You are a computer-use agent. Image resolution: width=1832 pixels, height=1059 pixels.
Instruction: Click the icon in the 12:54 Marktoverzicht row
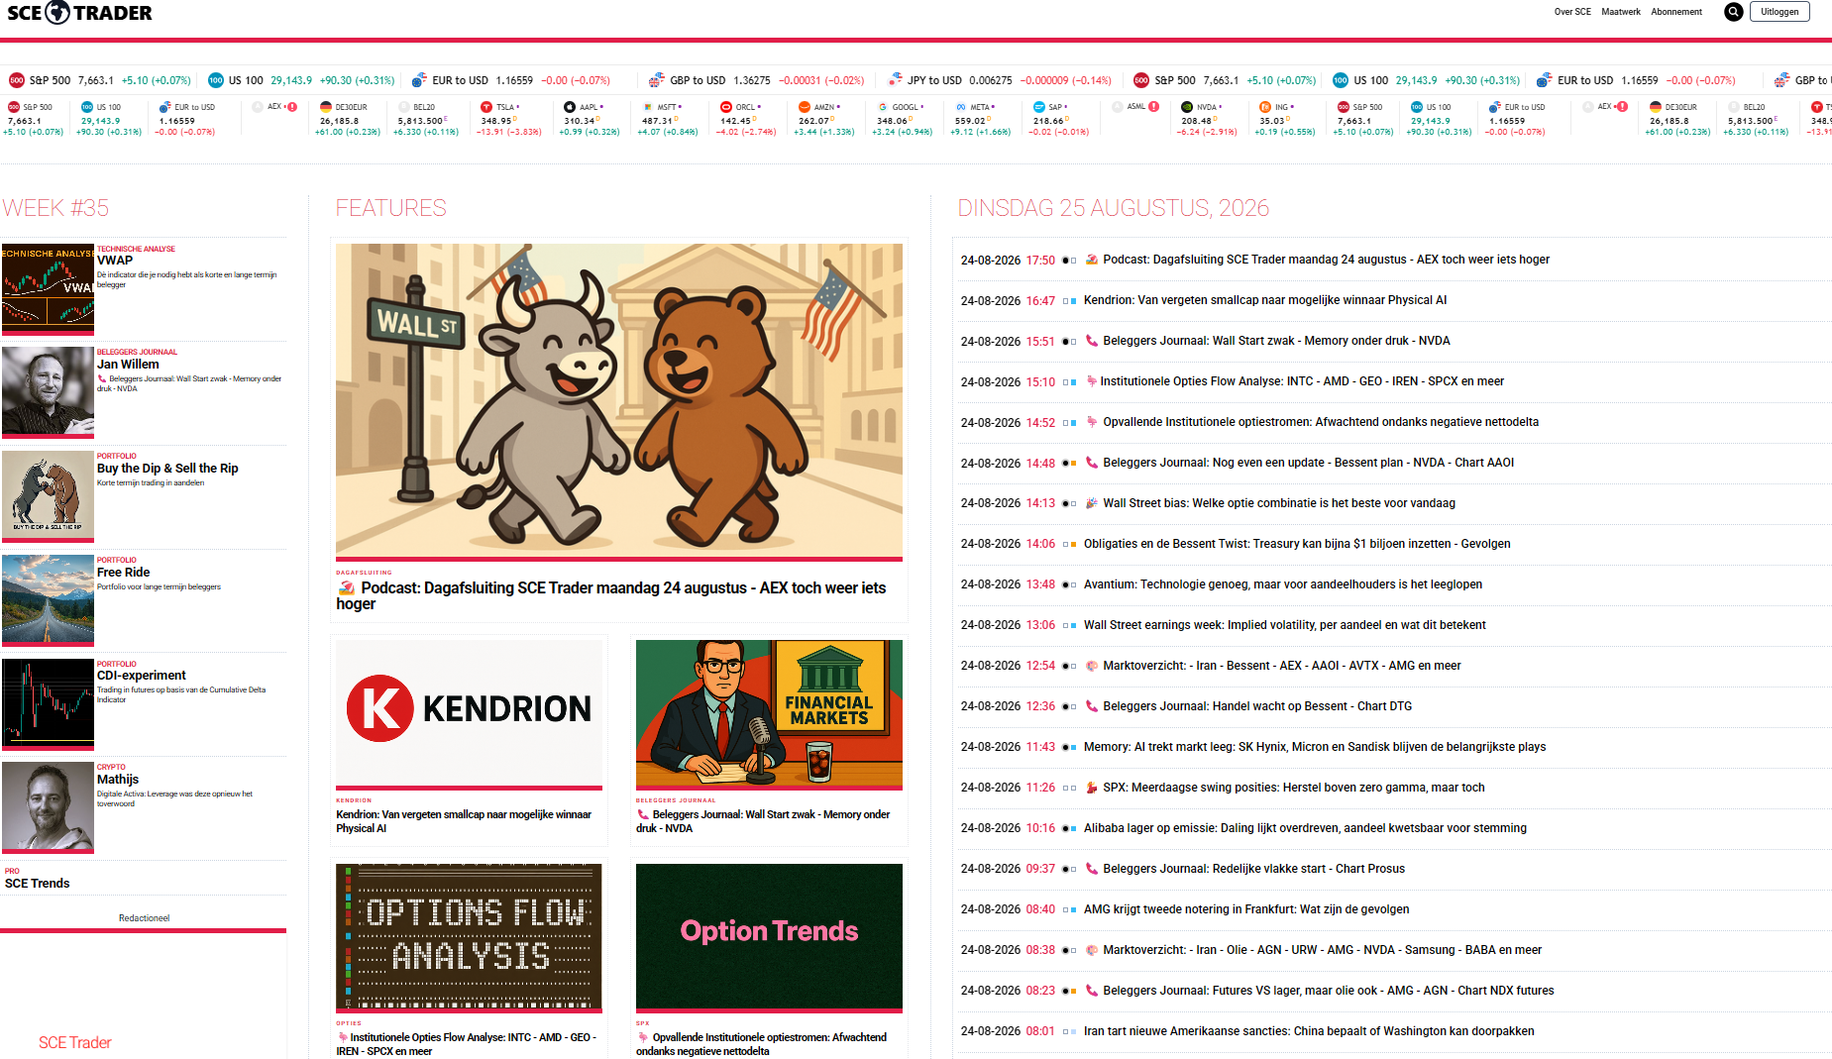1092,666
